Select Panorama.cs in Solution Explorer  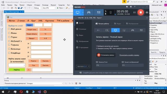154,41
